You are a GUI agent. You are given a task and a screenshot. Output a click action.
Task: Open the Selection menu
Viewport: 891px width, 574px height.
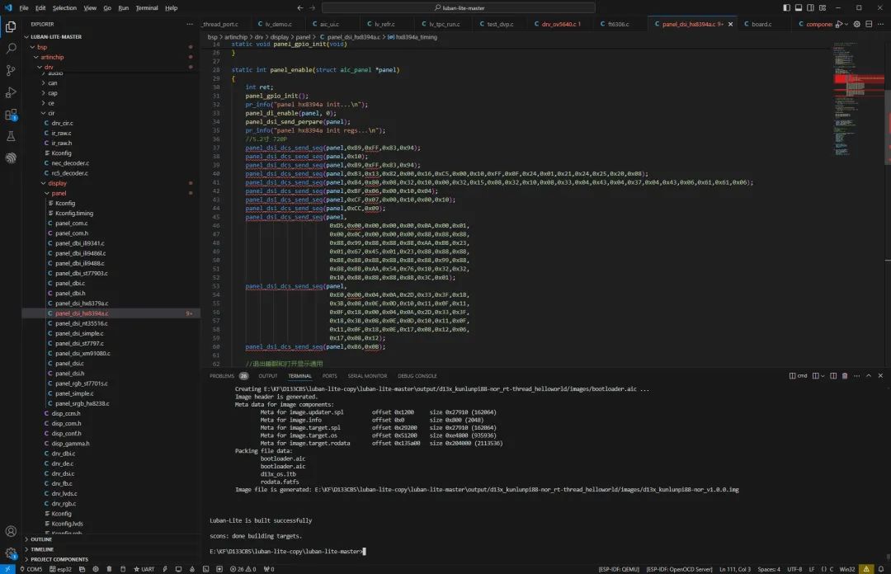64,8
